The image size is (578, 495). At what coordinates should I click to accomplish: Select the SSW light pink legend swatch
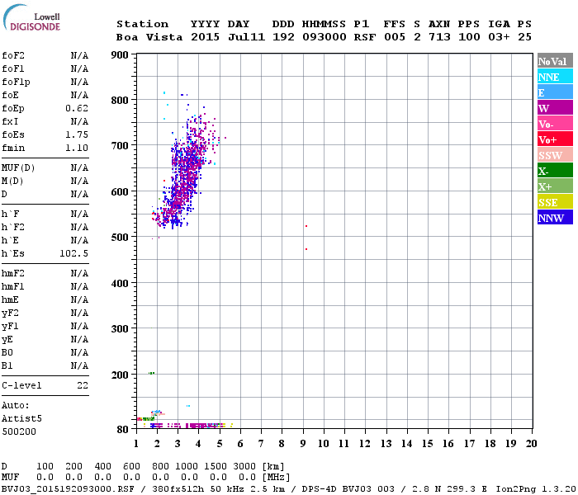[555, 155]
